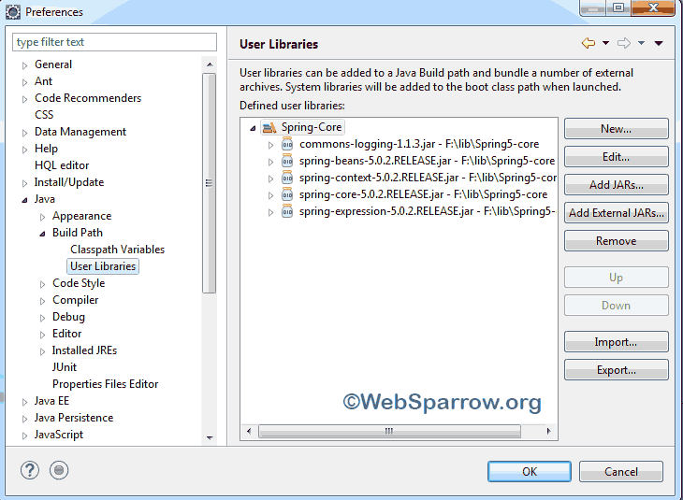
Task: Expand the spring-beans-5.0.2.RELEASE.jar entry
Action: pos(270,162)
